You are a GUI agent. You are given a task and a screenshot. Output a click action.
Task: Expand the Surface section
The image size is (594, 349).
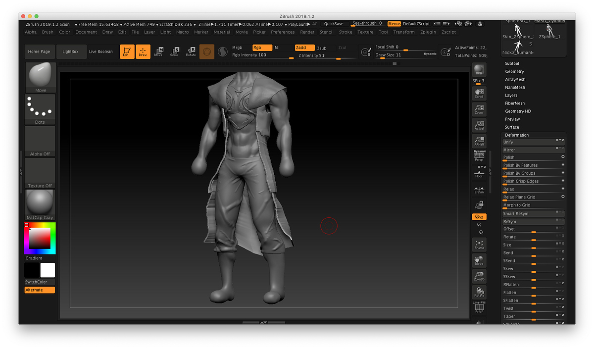[x=512, y=127]
